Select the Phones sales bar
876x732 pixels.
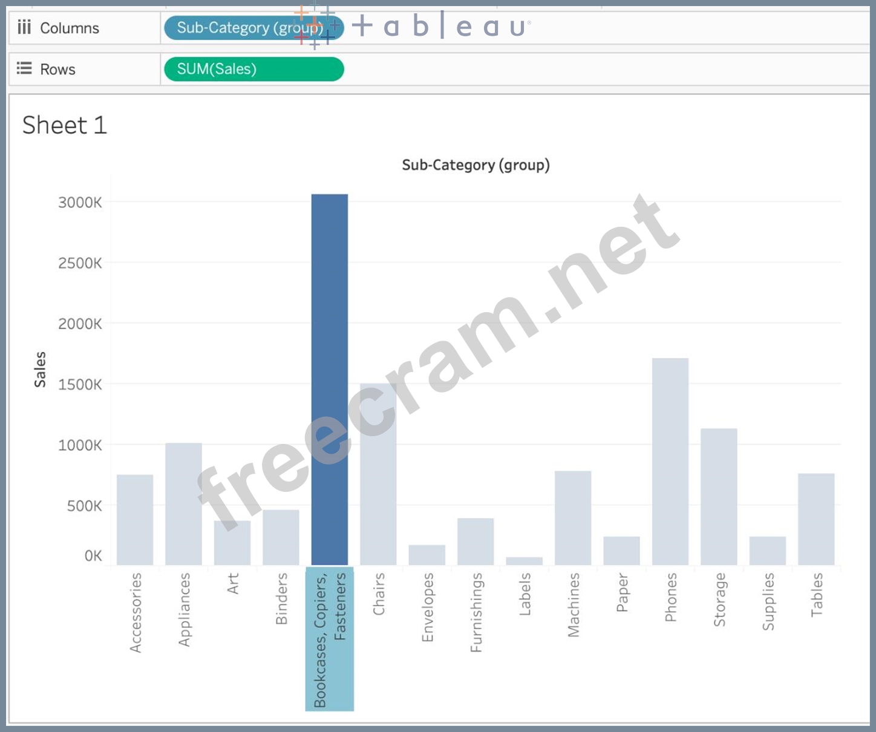pyautogui.click(x=671, y=460)
